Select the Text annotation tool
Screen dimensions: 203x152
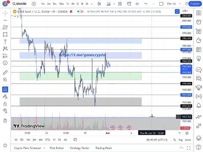pyautogui.click(x=5, y=42)
